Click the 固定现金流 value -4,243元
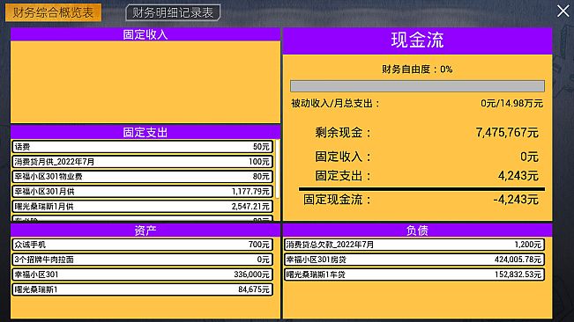 (x=516, y=200)
